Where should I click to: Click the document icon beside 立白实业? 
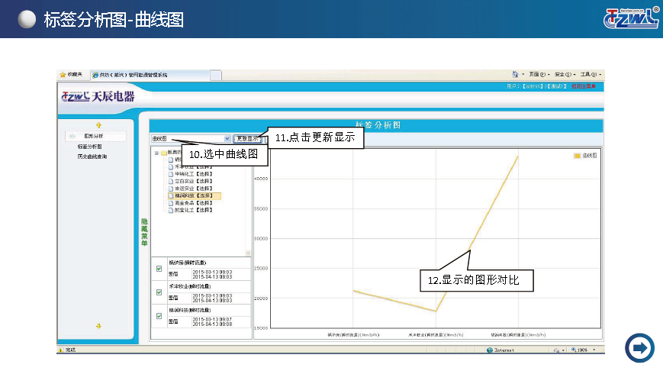coord(171,181)
